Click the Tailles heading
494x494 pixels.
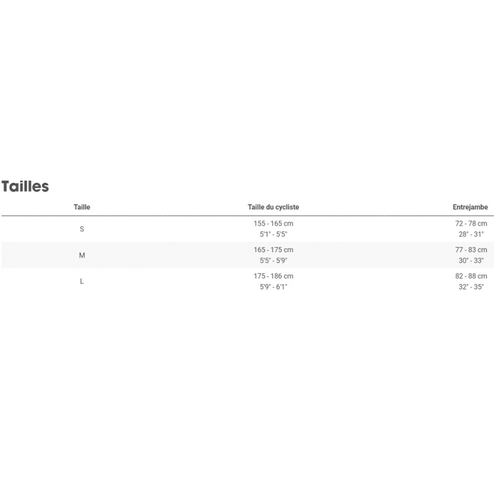[x=25, y=186]
